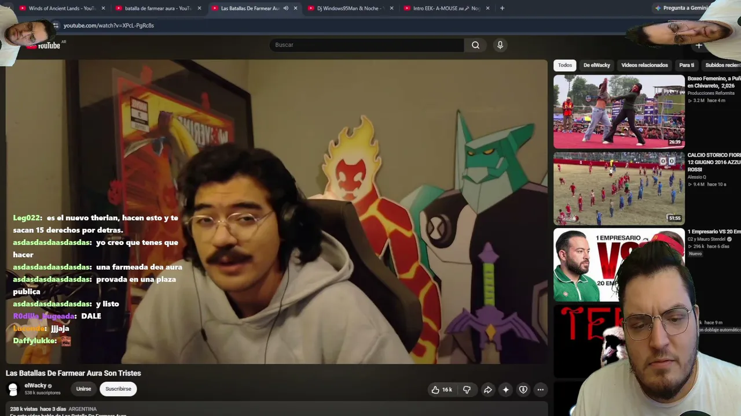
Task: Dislike the video with thumbs down
Action: click(467, 390)
